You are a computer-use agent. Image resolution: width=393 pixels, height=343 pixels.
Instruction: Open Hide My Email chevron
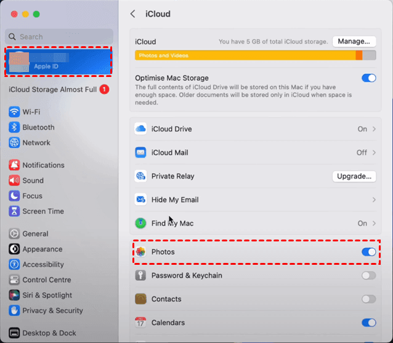coord(374,200)
